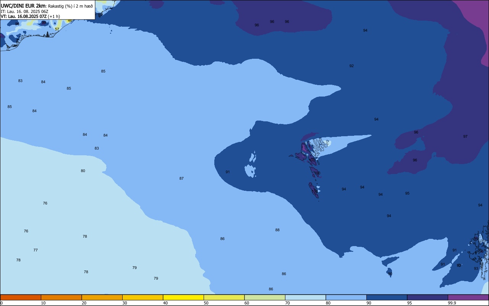Select the map value '95' in the dark blue region
This screenshot has width=489, height=306.
click(x=407, y=193)
